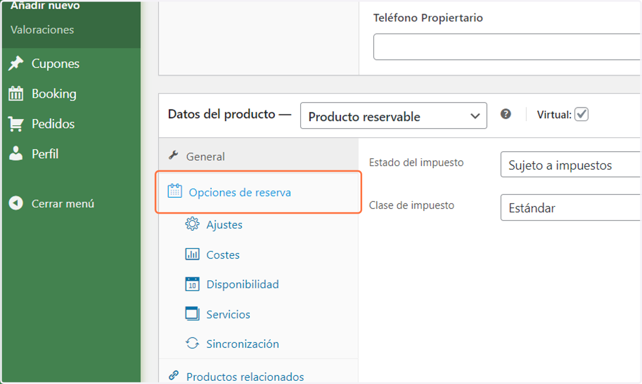Image resolution: width=642 pixels, height=384 pixels.
Task: Open the Añadir nuevo submenu link
Action: point(45,6)
